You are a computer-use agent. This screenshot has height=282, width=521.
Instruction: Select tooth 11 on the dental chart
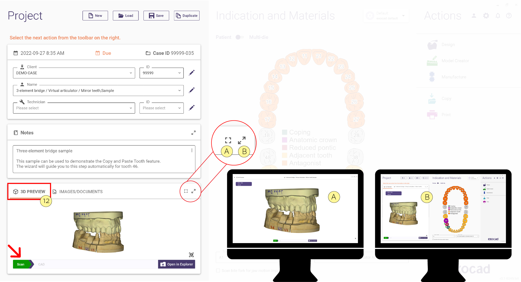coord(304,56)
